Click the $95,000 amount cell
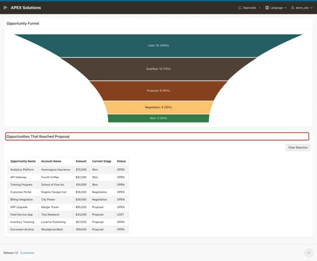The width and height of the screenshot is (317, 261). point(81,207)
